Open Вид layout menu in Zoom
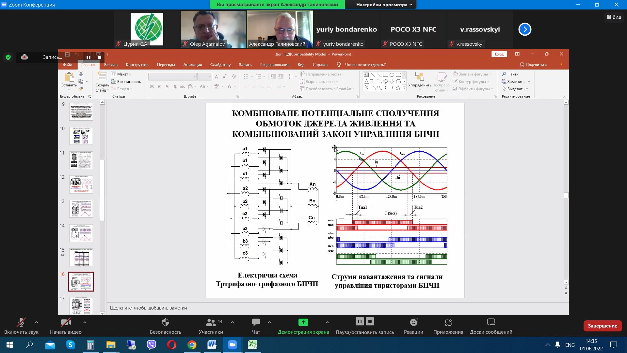 pyautogui.click(x=614, y=17)
